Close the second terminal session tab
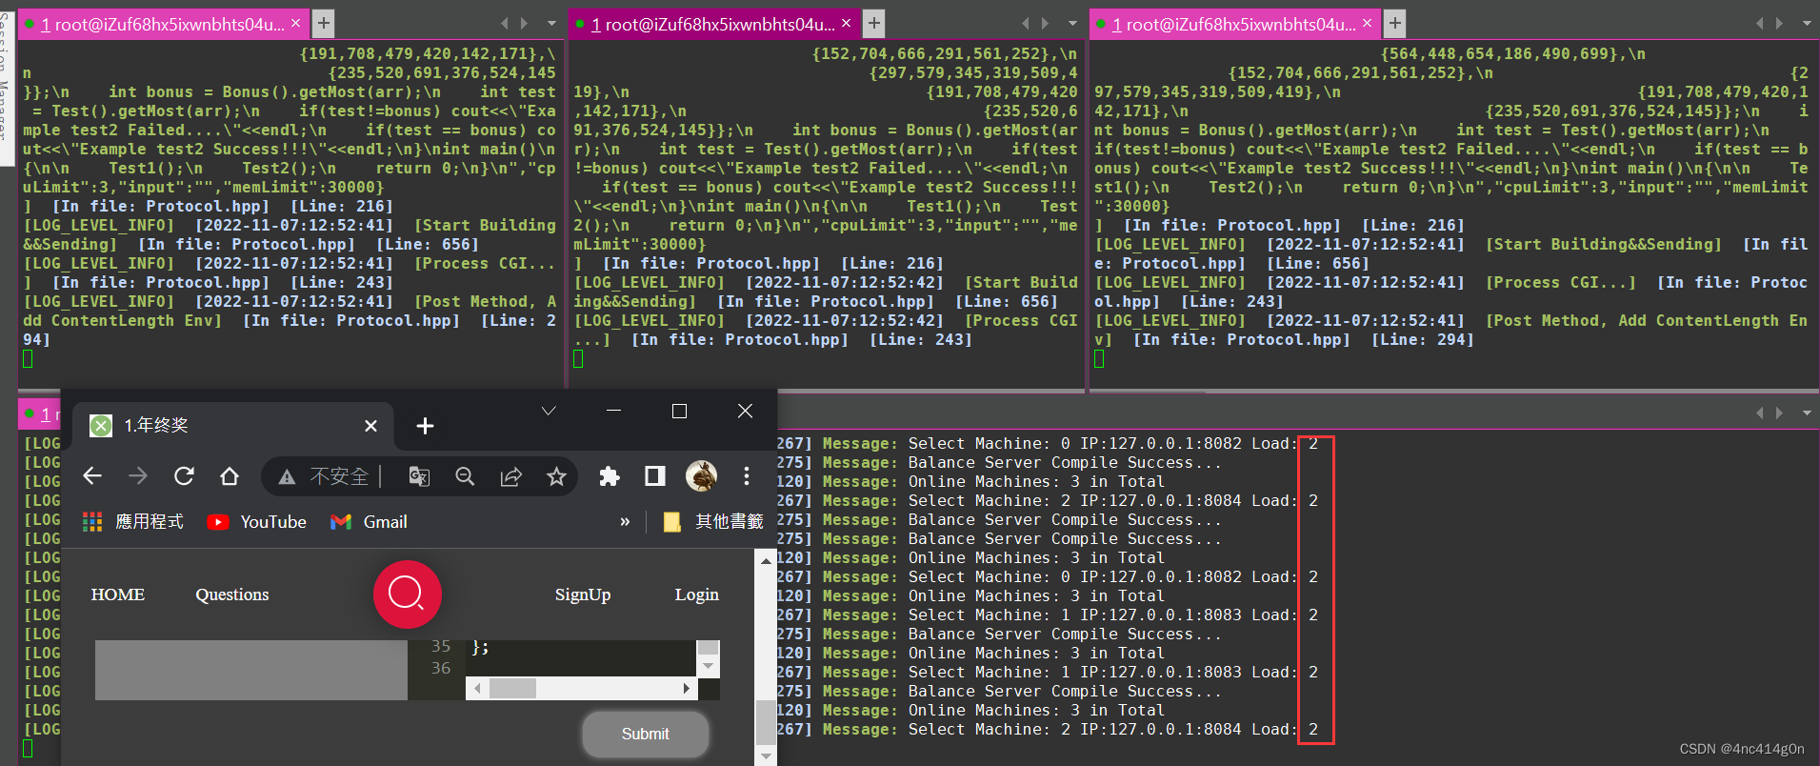Viewport: 1820px width, 766px height. [x=846, y=23]
